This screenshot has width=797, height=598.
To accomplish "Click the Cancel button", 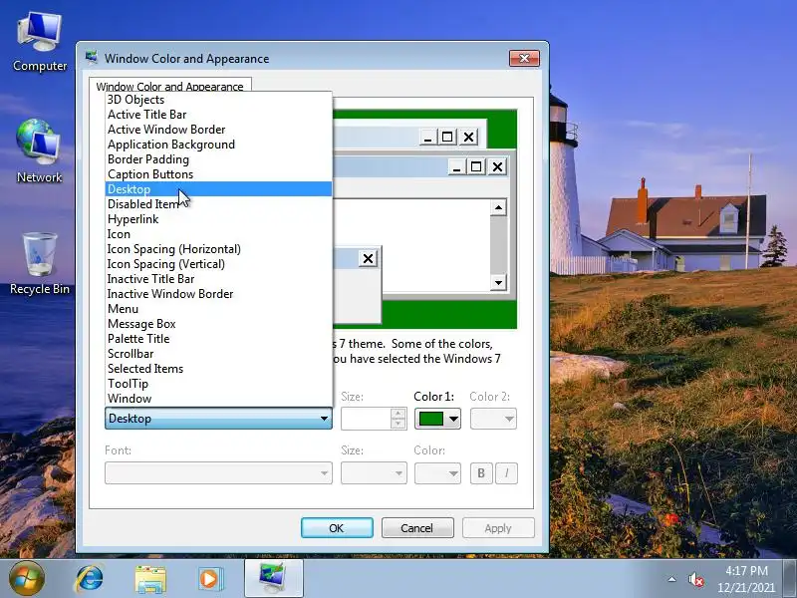I will pyautogui.click(x=417, y=528).
